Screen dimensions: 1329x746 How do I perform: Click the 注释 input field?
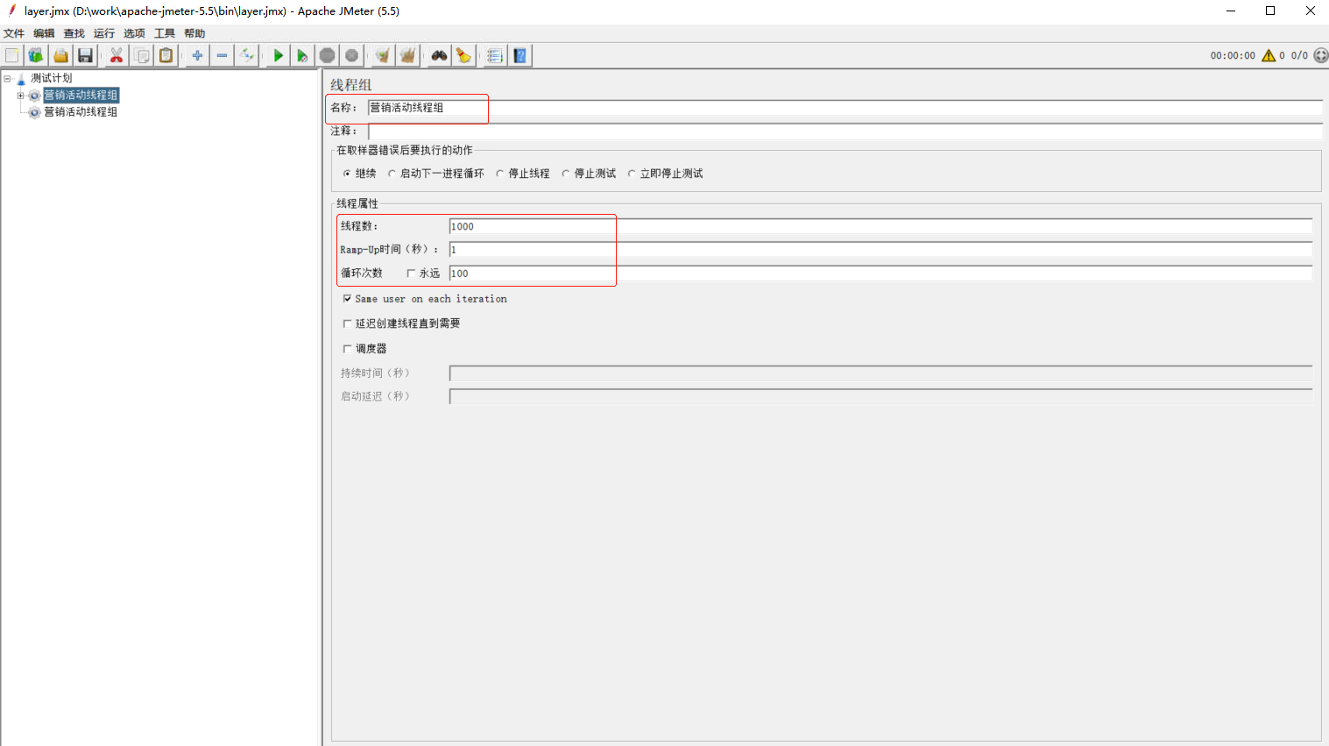pyautogui.click(x=845, y=131)
